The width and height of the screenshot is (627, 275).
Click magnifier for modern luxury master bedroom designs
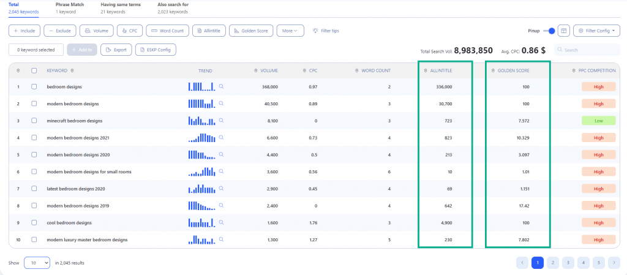[221, 239]
